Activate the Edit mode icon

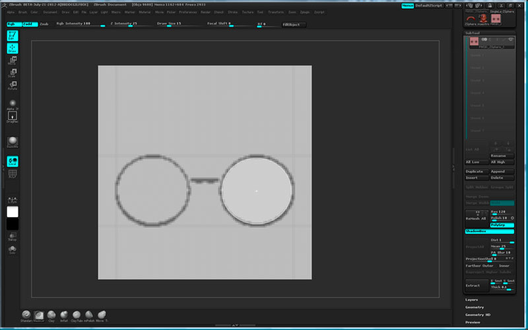13,36
